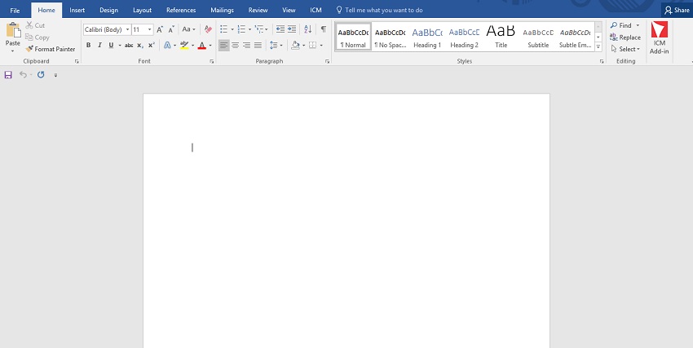This screenshot has width=693, height=348.
Task: Toggle Bold formatting
Action: 88,46
